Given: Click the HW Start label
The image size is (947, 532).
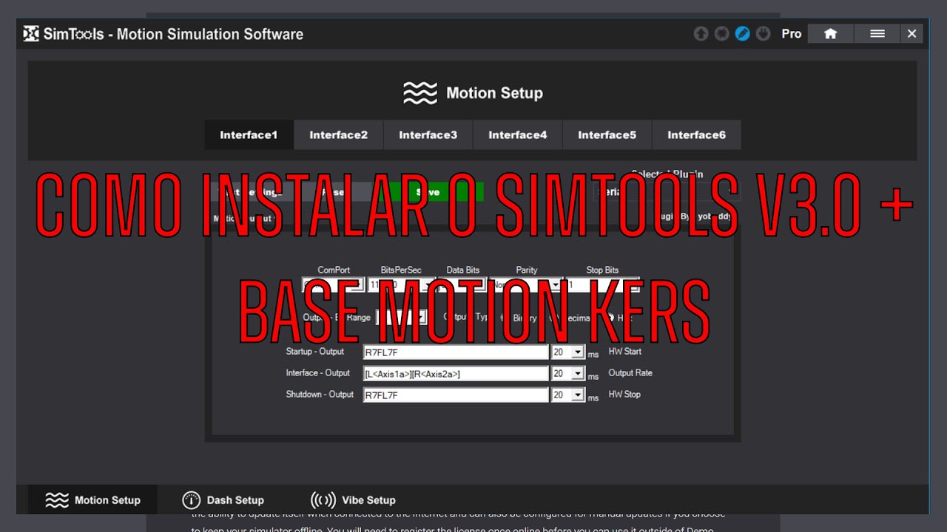Looking at the screenshot, I should click(625, 352).
